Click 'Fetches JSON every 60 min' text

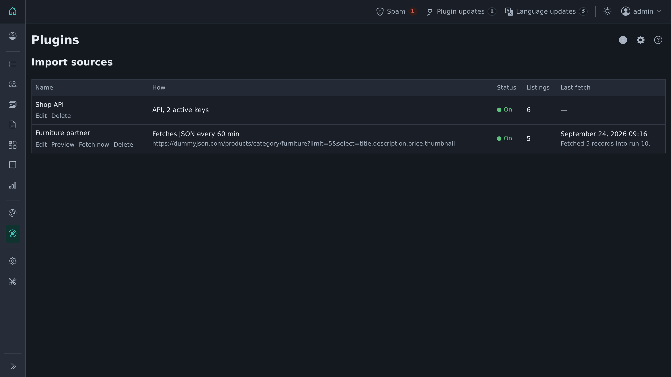(196, 134)
